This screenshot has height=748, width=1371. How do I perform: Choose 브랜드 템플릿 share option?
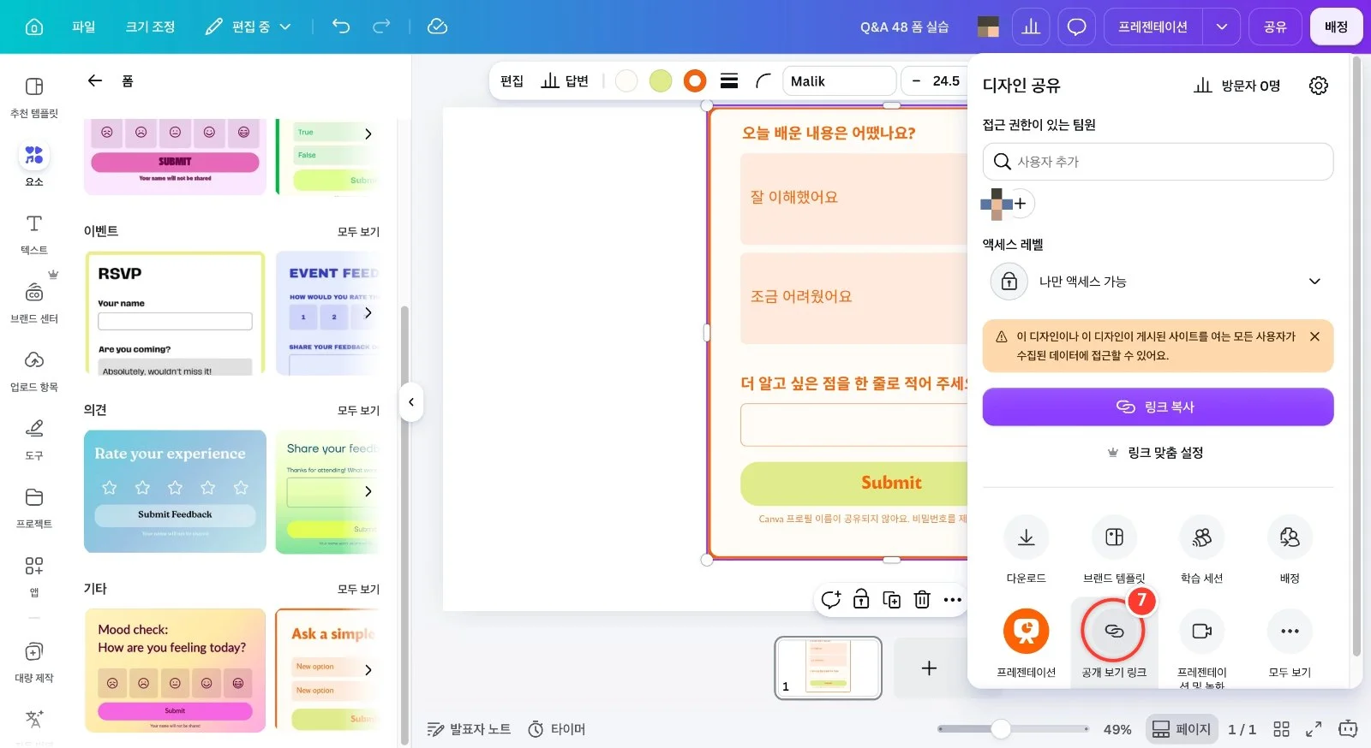click(1114, 537)
